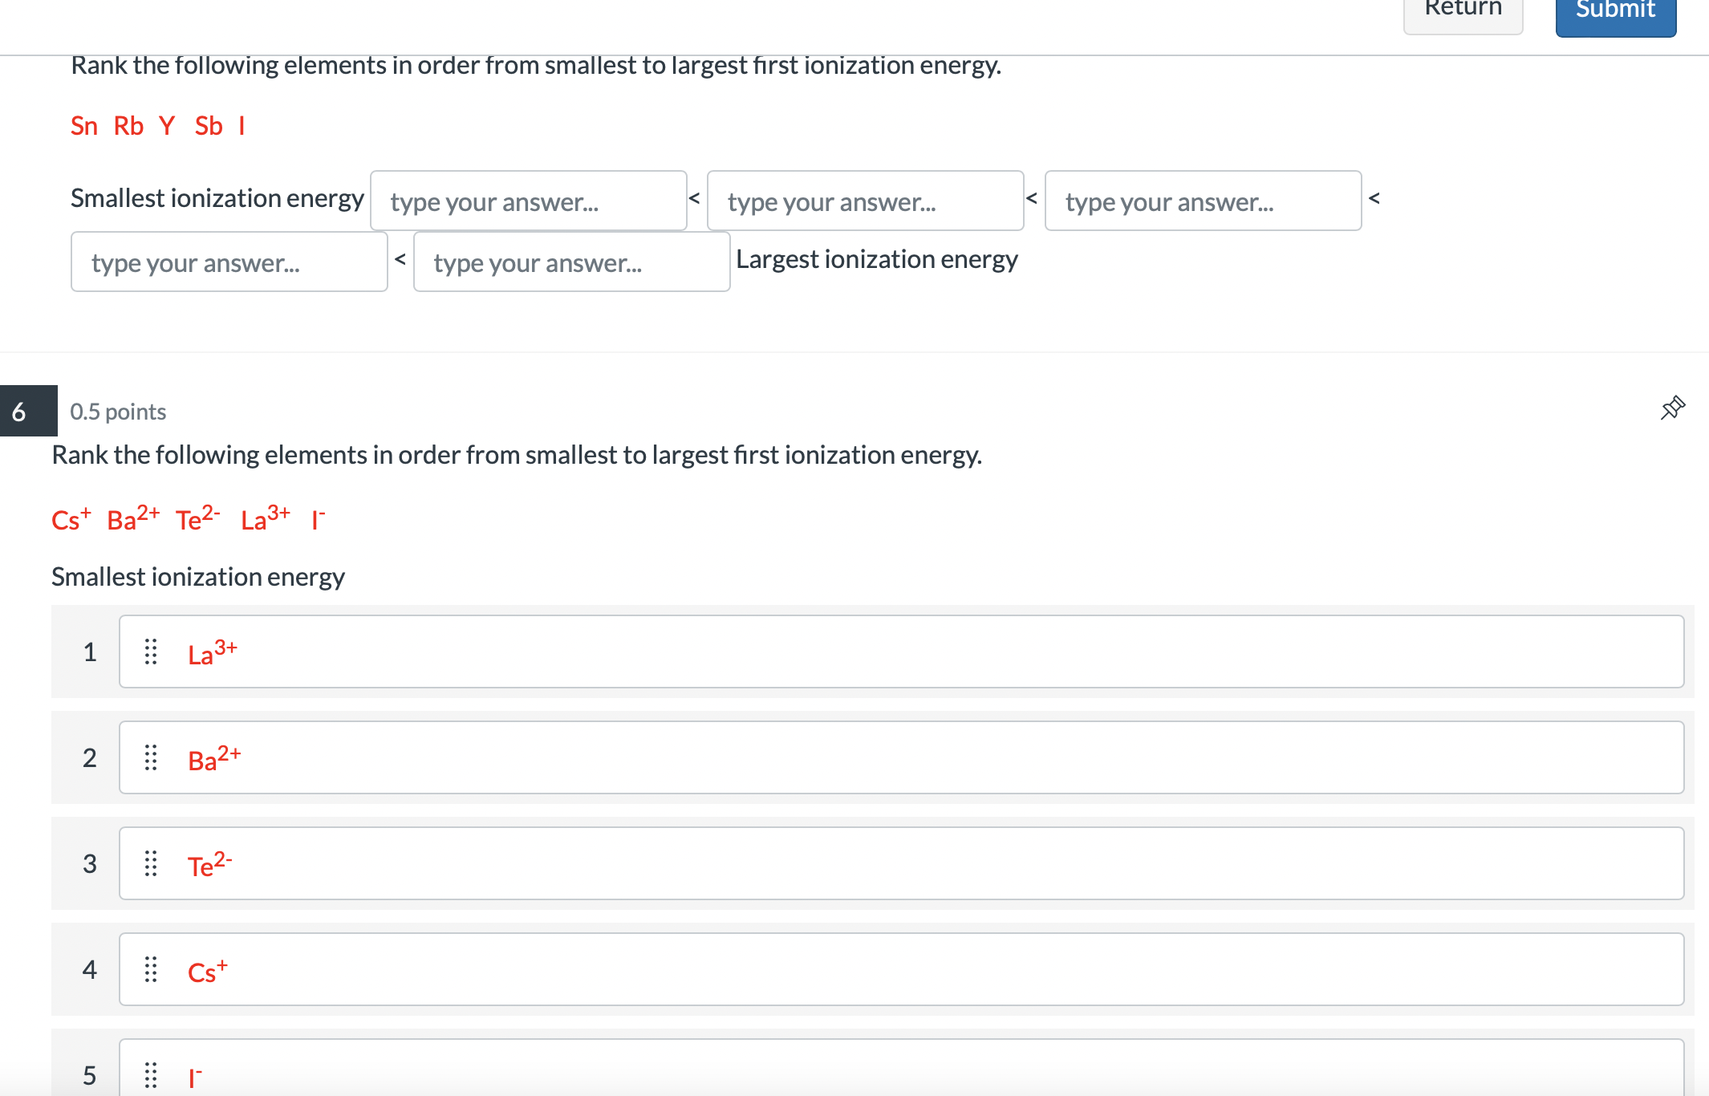Click the third answer input field
1709x1096 pixels.
click(x=1202, y=201)
